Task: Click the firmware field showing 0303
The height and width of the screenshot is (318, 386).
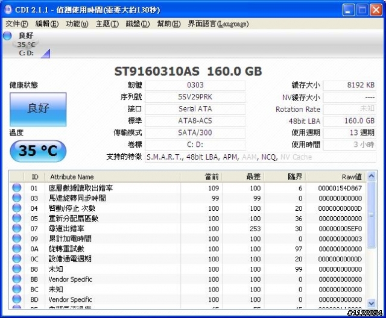Action: tap(195, 86)
